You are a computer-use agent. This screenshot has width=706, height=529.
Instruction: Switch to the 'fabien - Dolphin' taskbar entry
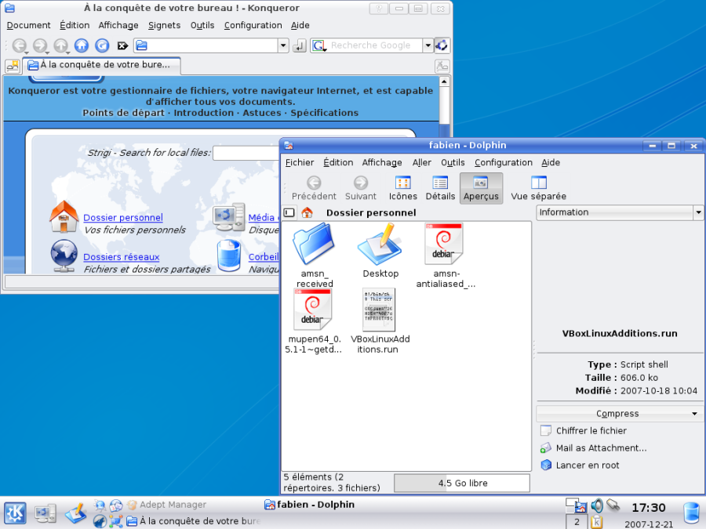310,505
